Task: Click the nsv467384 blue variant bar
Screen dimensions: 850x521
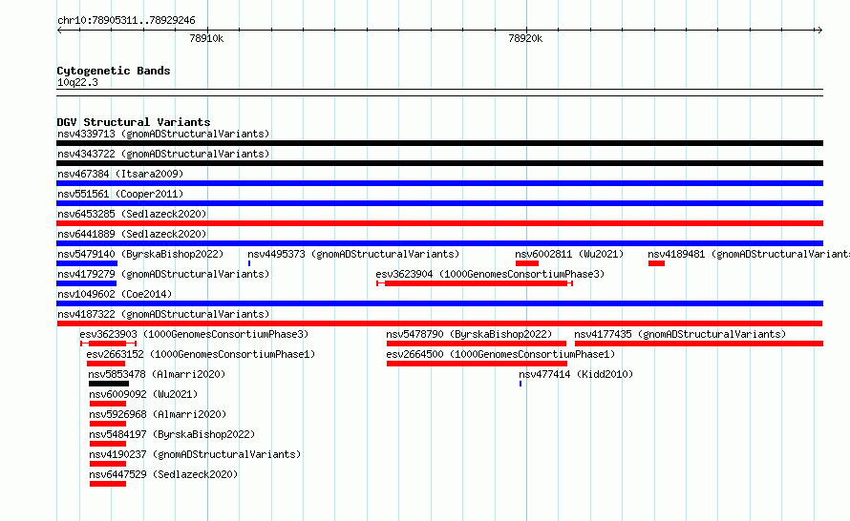Action: 439,183
